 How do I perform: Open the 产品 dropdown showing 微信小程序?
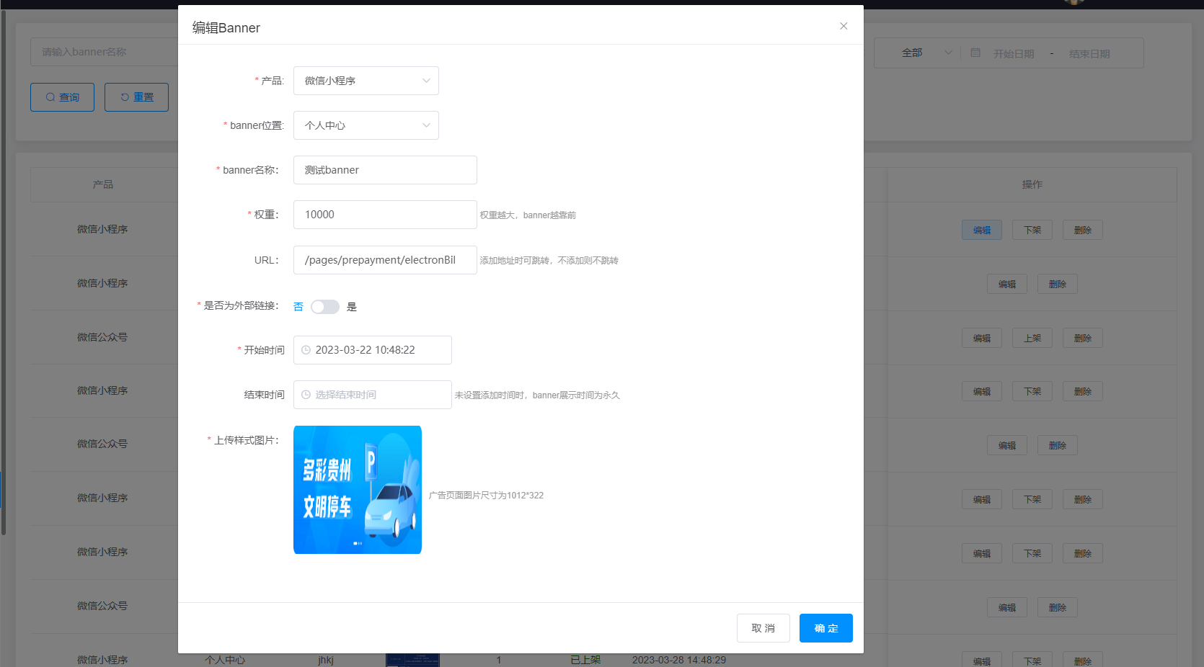coord(366,81)
